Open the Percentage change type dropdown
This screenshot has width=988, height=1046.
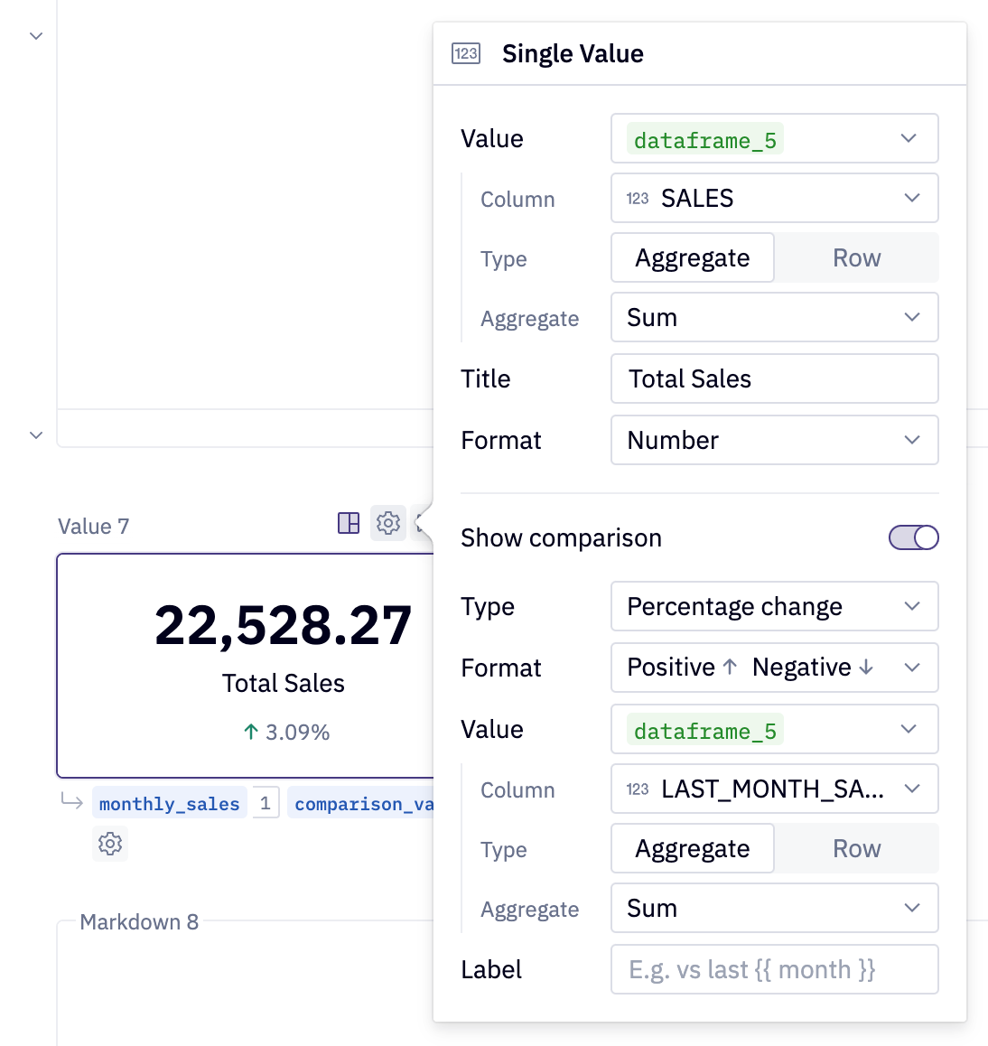click(x=774, y=607)
